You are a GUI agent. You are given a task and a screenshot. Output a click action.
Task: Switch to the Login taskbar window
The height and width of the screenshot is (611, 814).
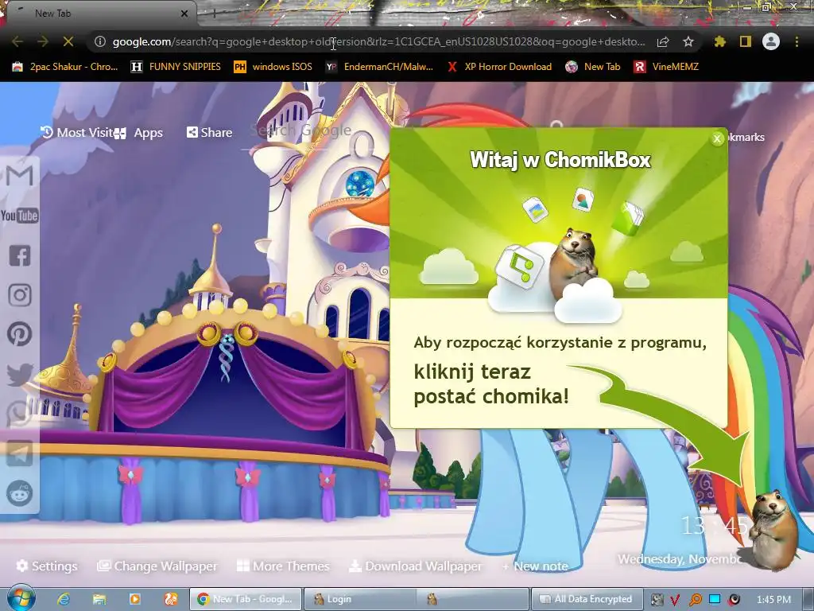tap(359, 599)
